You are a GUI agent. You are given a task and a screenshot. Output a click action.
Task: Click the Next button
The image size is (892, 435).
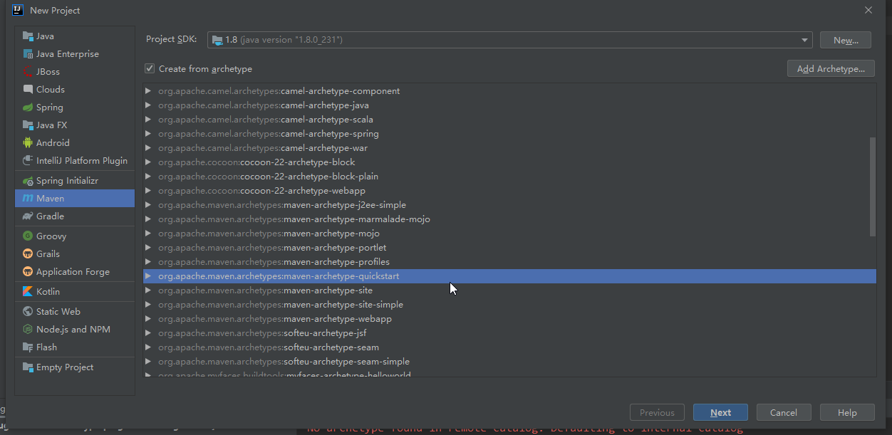[720, 412]
